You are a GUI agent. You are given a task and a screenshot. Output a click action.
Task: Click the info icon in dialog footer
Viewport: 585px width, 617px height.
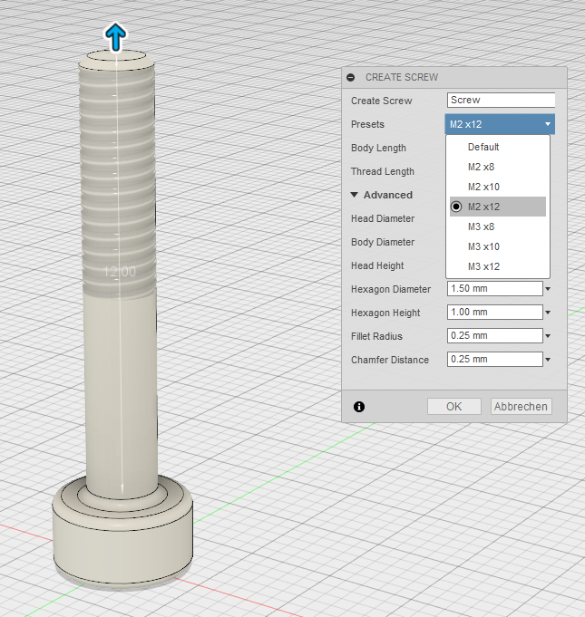[359, 407]
